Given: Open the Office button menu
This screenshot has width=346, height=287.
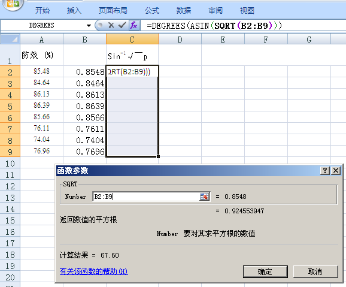Looking at the screenshot, I should (13, 4).
